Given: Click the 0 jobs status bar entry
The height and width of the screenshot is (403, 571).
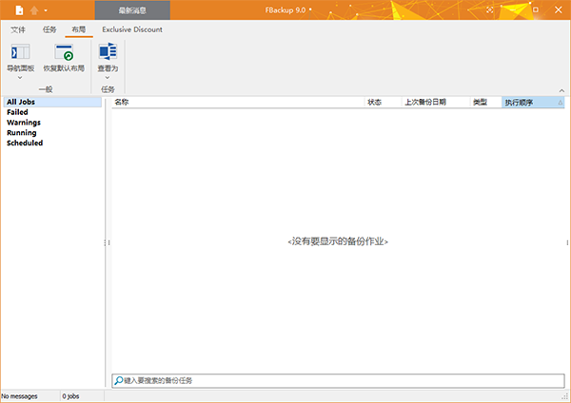Looking at the screenshot, I should pyautogui.click(x=70, y=396).
